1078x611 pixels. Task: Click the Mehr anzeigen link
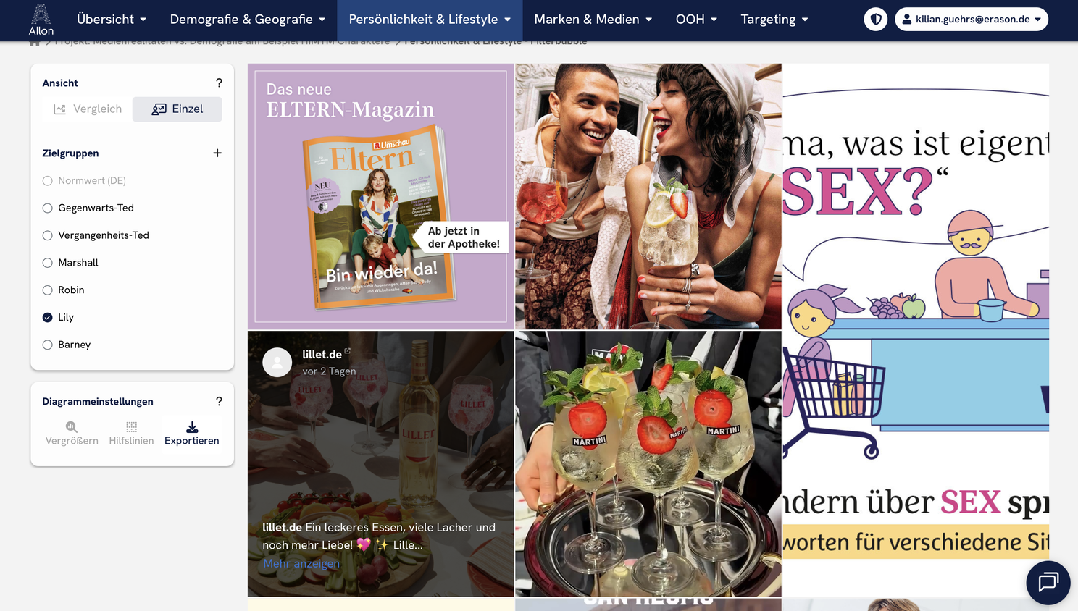click(301, 563)
